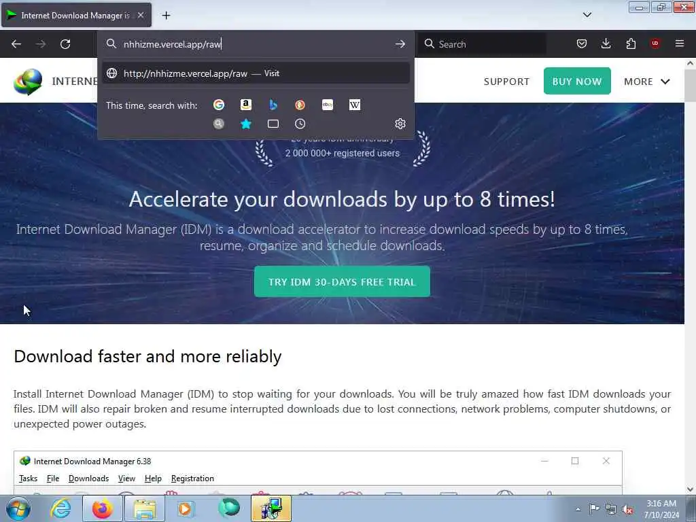Search open tabs using the tab icon

tap(273, 124)
